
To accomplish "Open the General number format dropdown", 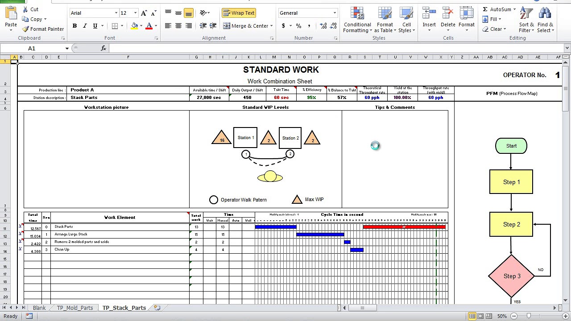I will point(335,13).
